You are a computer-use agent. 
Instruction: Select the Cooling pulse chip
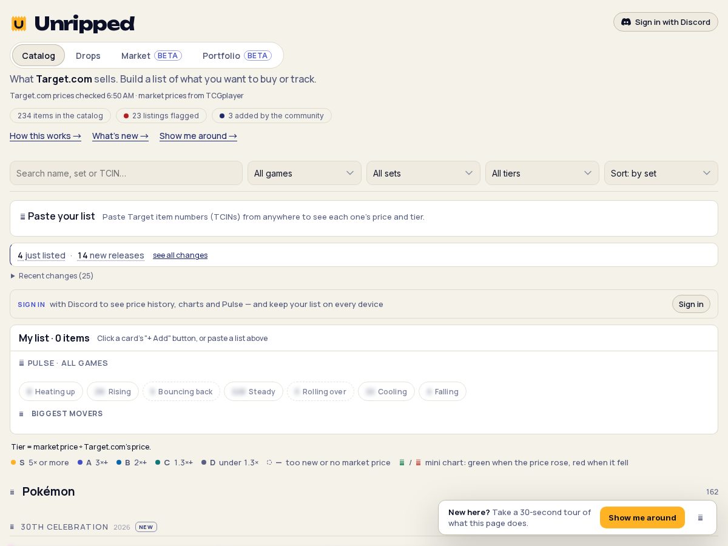(386, 391)
